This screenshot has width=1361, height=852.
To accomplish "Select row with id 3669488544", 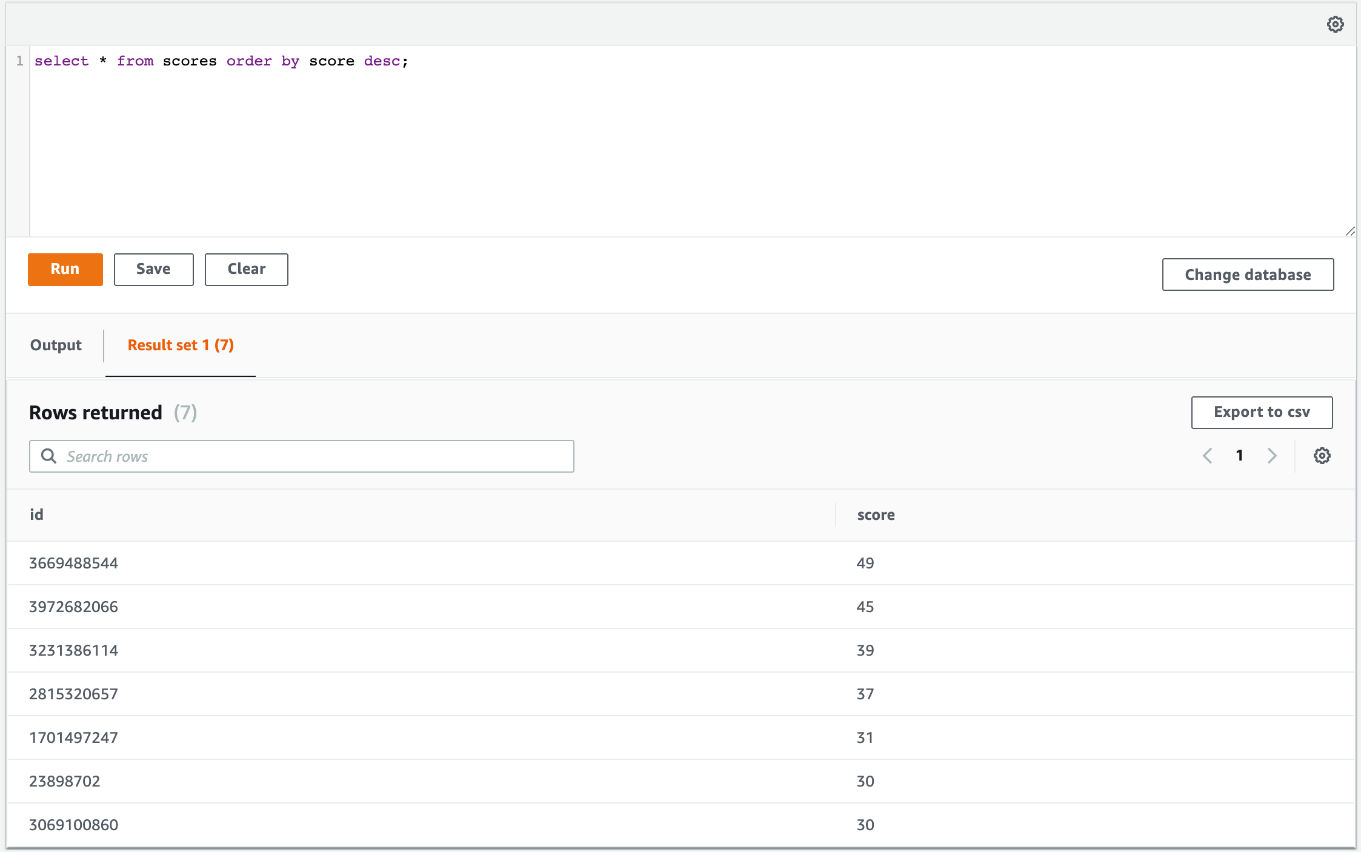I will click(74, 563).
